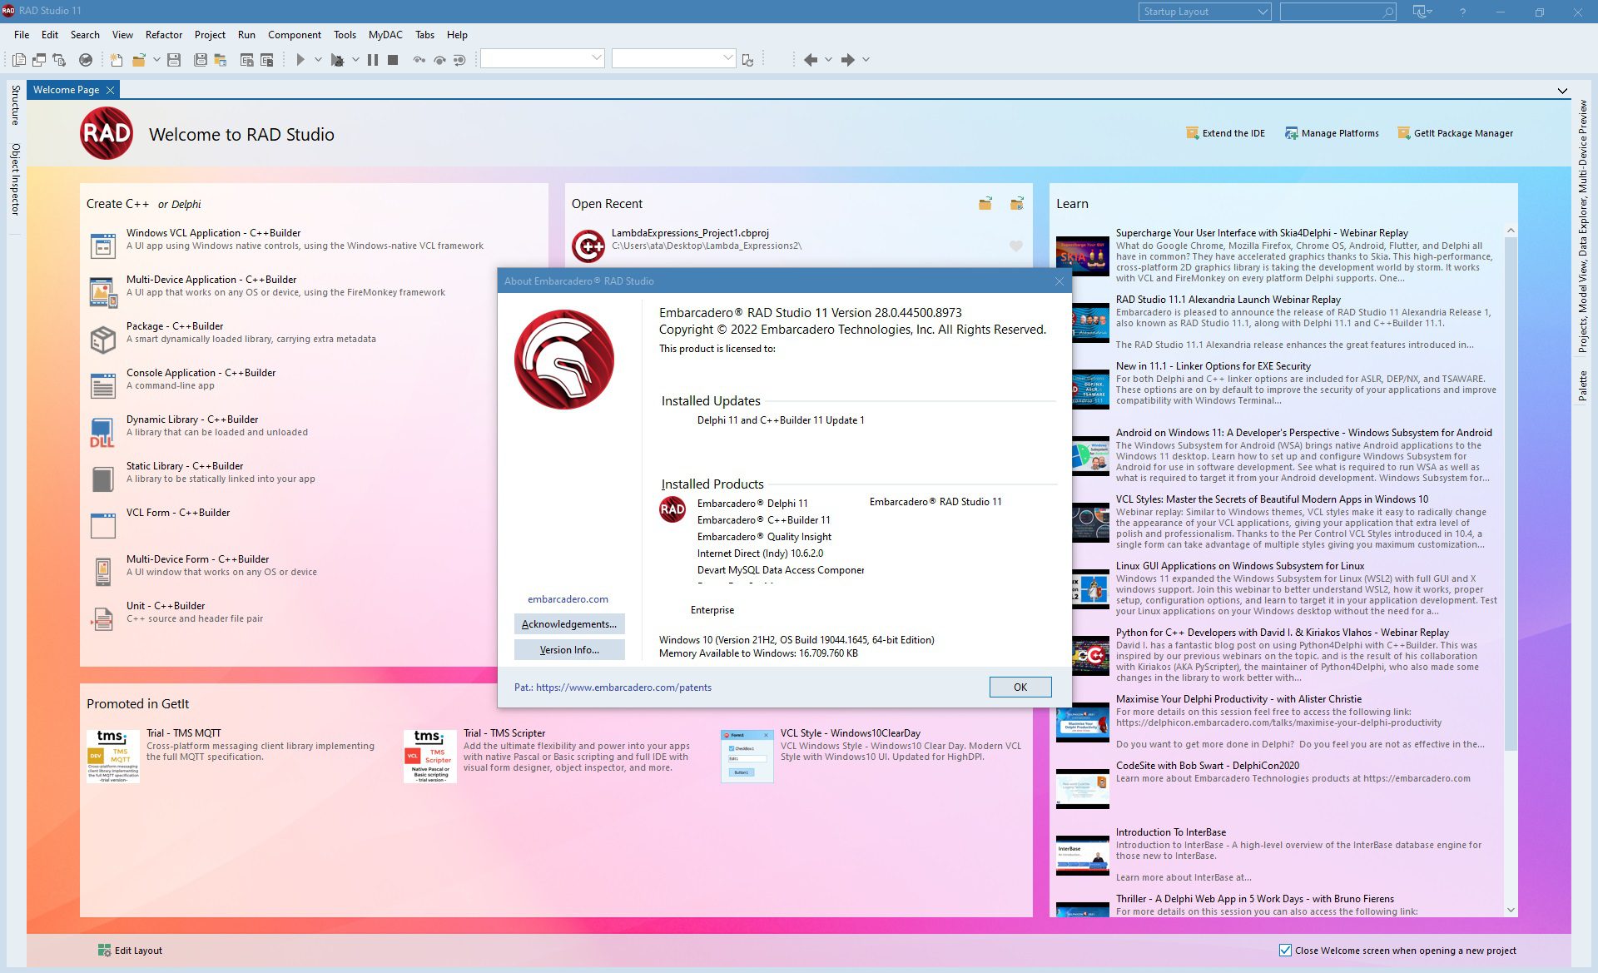The width and height of the screenshot is (1598, 973).
Task: Open the Palette side panel tab
Action: [x=1582, y=385]
